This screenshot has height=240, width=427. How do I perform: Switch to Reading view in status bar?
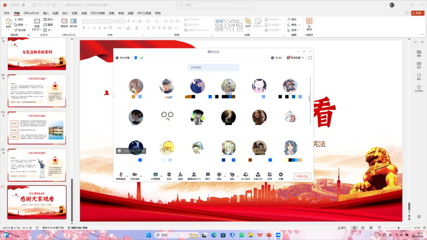point(371,228)
